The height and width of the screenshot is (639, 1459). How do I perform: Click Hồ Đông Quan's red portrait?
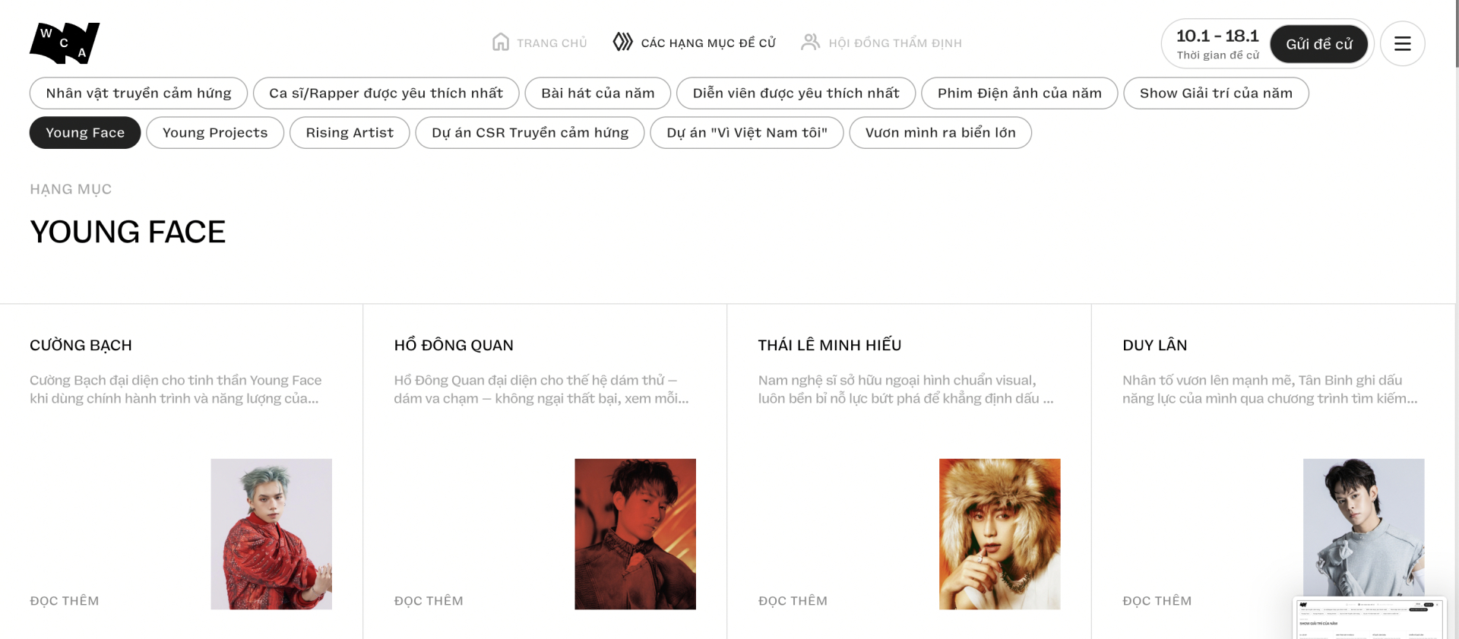tap(635, 533)
